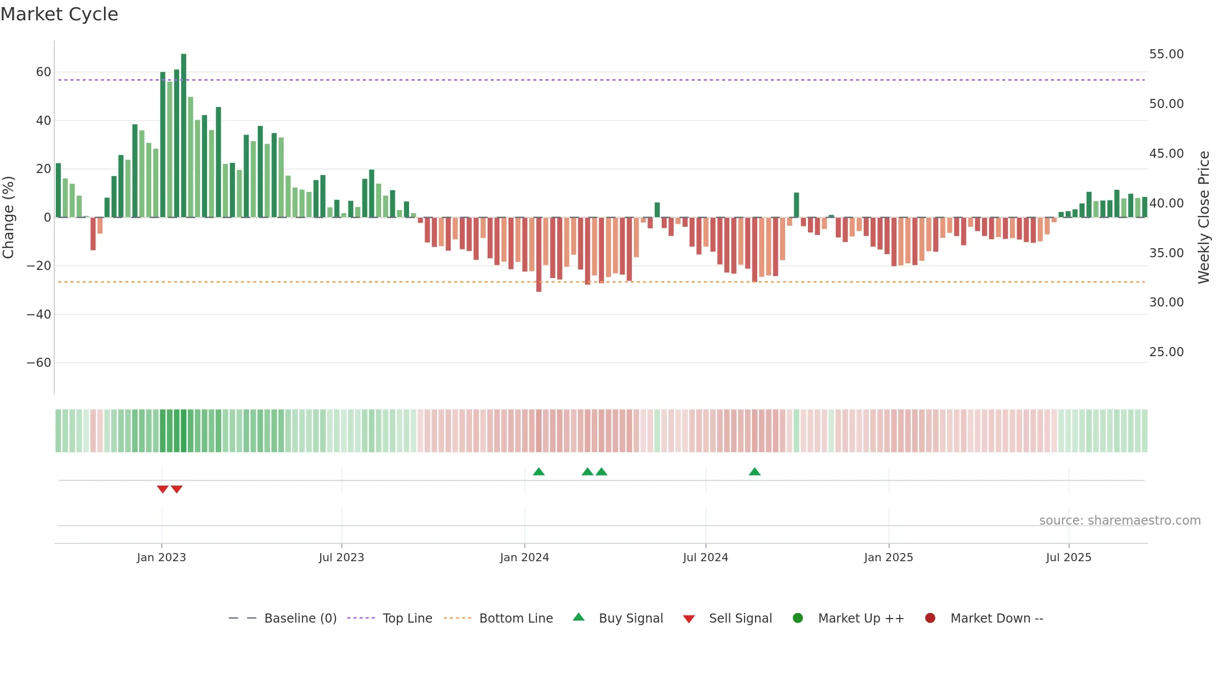Click the Buy Signal legend triangle icon
The image size is (1218, 685).
(x=579, y=617)
